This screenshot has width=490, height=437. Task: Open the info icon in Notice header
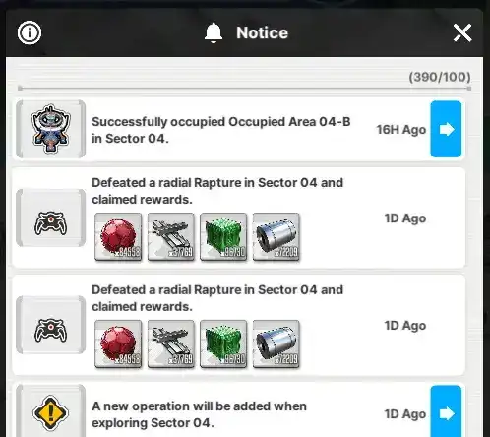tap(30, 32)
